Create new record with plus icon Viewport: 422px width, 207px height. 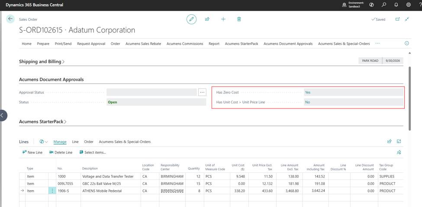(223, 19)
